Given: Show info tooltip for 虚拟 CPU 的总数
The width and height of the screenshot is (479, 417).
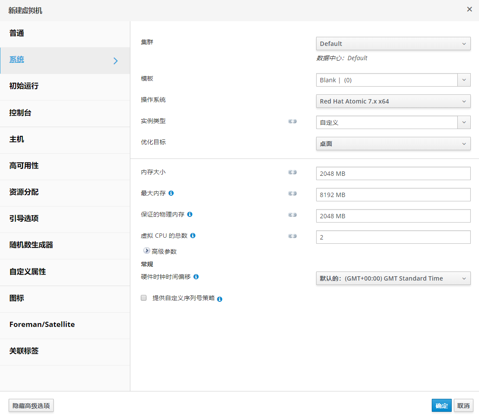Looking at the screenshot, I should 193,236.
